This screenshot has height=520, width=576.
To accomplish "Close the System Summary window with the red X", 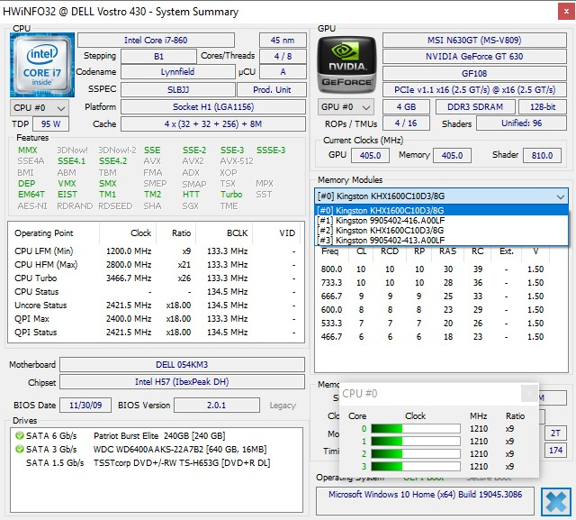I will click(566, 12).
